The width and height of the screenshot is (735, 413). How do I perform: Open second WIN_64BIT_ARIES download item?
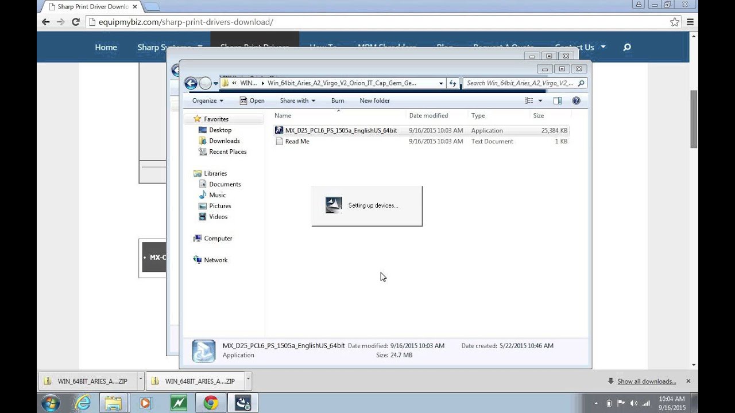coord(195,381)
